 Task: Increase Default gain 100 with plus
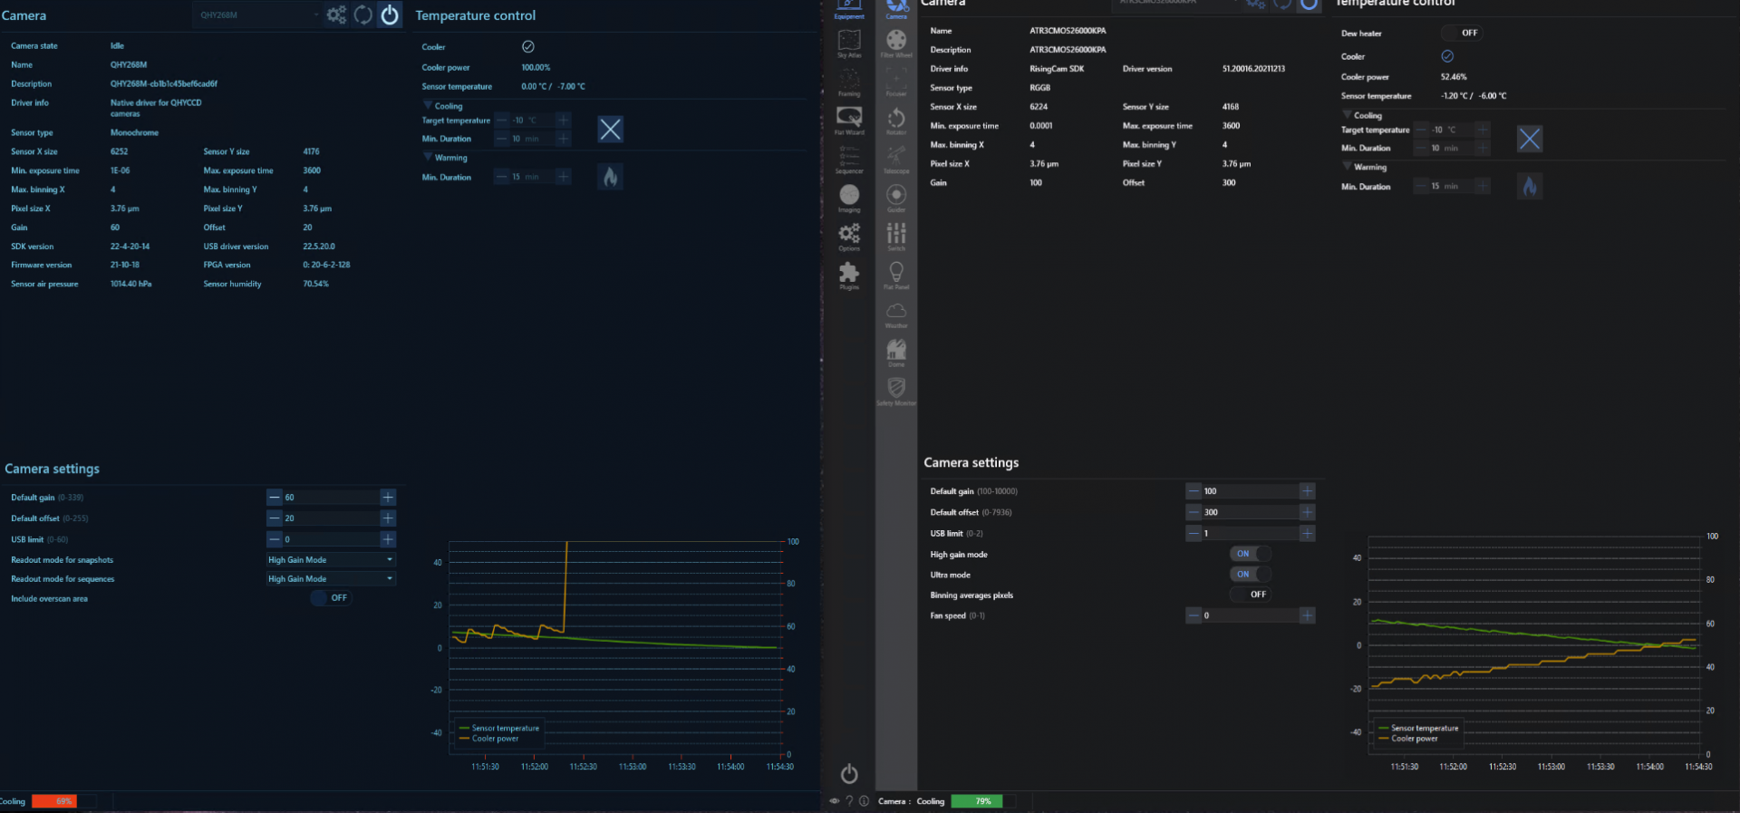(x=1307, y=490)
